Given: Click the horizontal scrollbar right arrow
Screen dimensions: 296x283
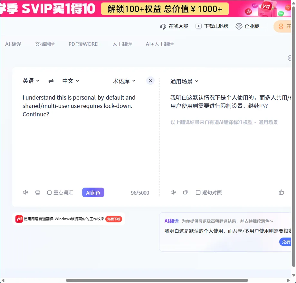Looking at the screenshot, I should pyautogui.click(x=288, y=280).
